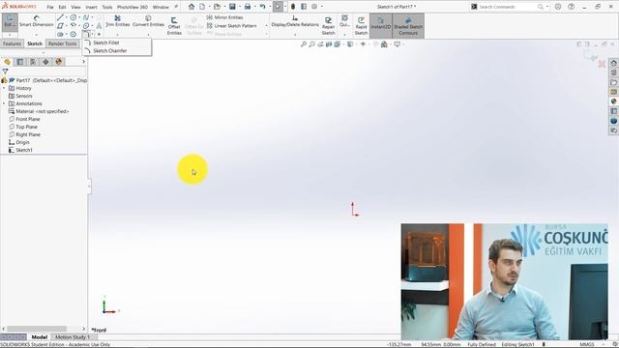Viewport: 619px width, 348px height.
Task: Pick the Spline sketch tool
Action: [86, 17]
